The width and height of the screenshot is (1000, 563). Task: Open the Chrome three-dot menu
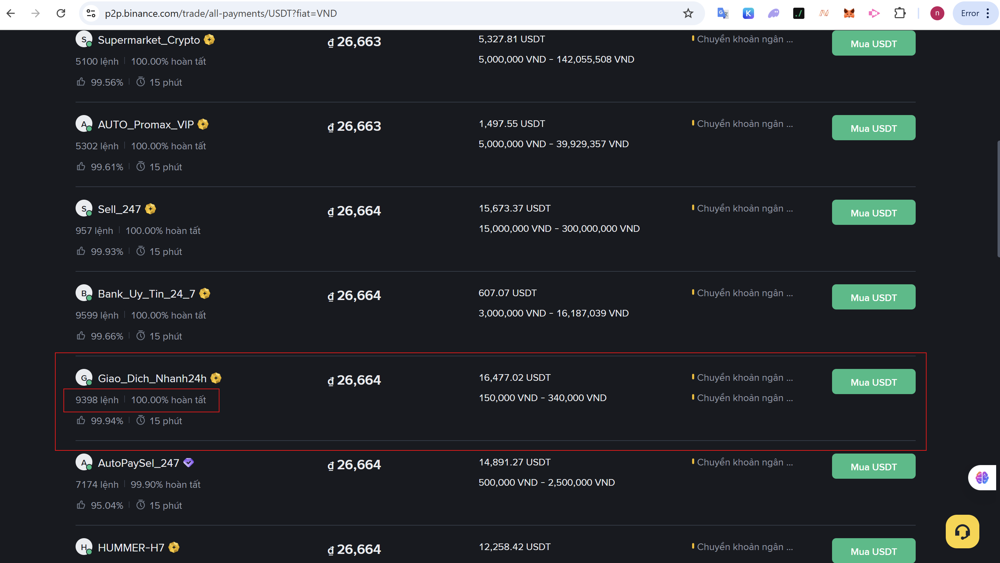[x=987, y=13]
